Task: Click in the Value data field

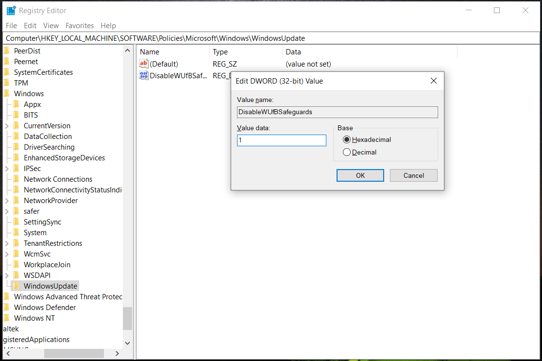Action: click(x=281, y=140)
